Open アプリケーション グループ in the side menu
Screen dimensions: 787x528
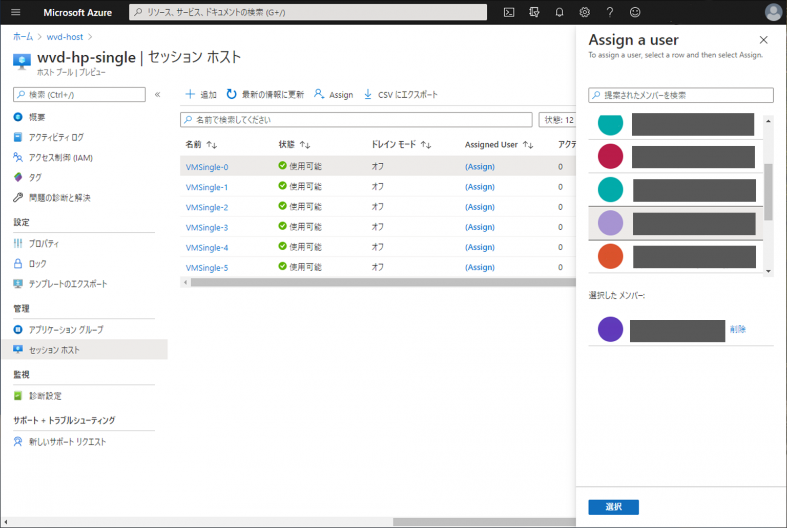point(66,330)
